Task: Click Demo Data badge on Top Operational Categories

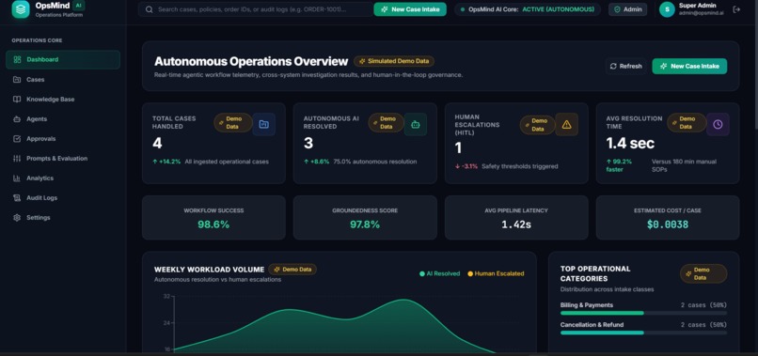Action: point(703,273)
